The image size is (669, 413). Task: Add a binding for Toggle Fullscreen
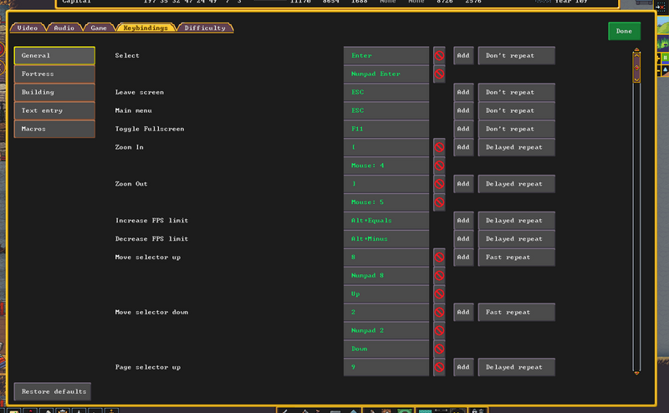(463, 129)
